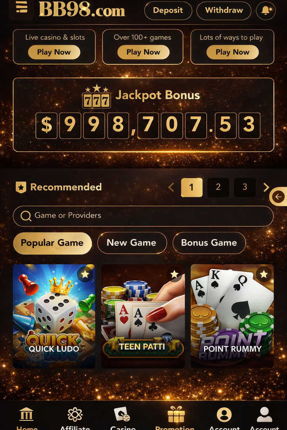This screenshot has width=287, height=430.
Task: Click the Withdraw button
Action: [224, 10]
